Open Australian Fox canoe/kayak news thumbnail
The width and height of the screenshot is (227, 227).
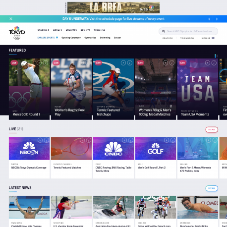pyautogui.click(x=113, y=207)
